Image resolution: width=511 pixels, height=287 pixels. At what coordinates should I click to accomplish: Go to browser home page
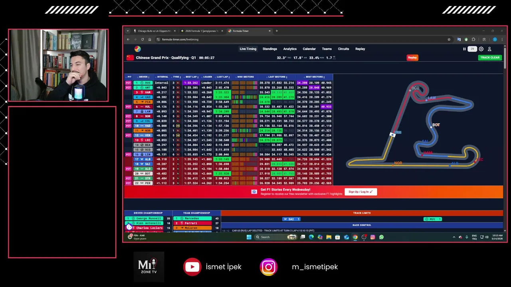(150, 39)
